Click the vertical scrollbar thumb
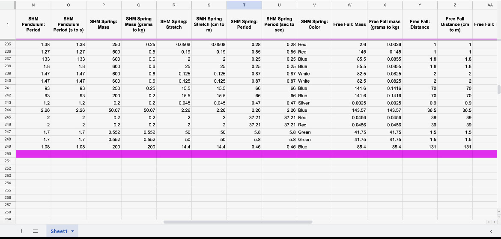The image size is (501, 239). pyautogui.click(x=499, y=90)
